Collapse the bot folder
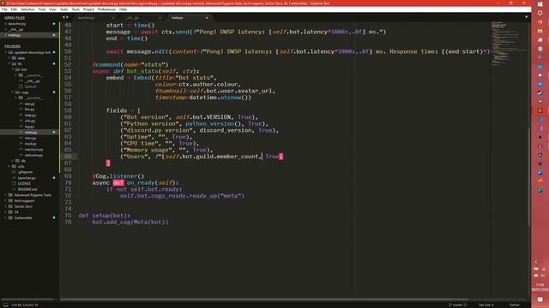This screenshot has height=308, width=549. point(13,69)
